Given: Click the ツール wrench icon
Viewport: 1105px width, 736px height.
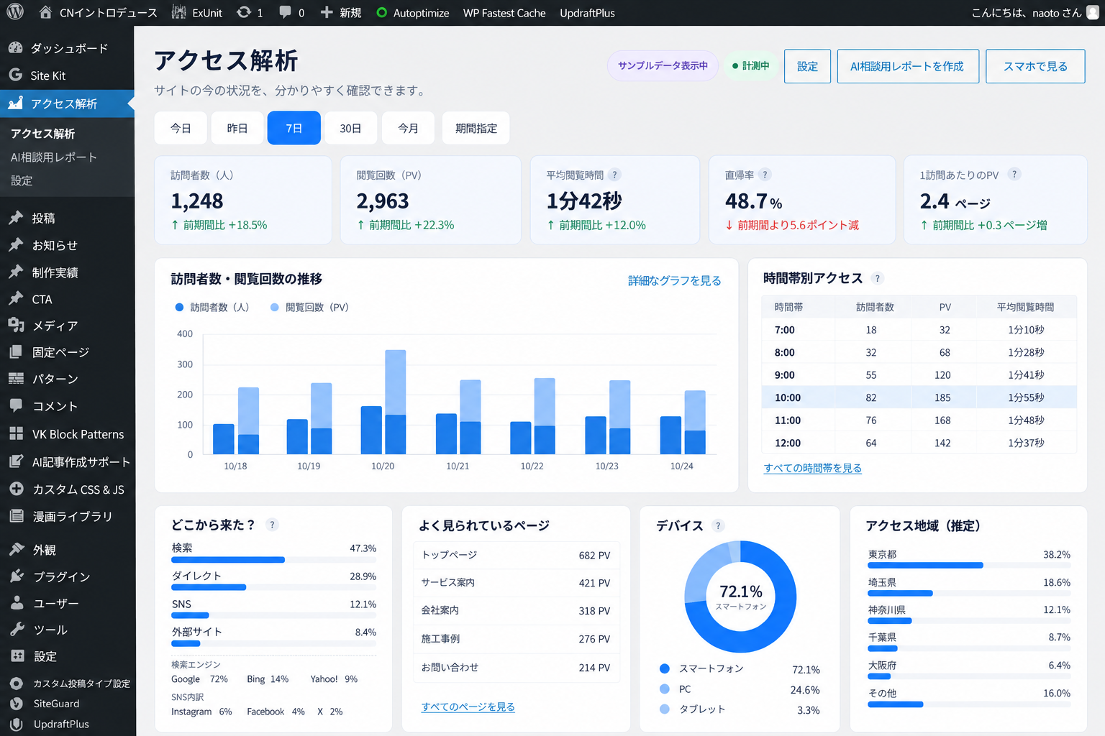Looking at the screenshot, I should (x=17, y=629).
